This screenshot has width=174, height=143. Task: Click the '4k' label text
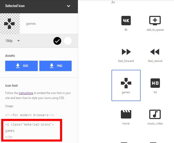coord(126,30)
